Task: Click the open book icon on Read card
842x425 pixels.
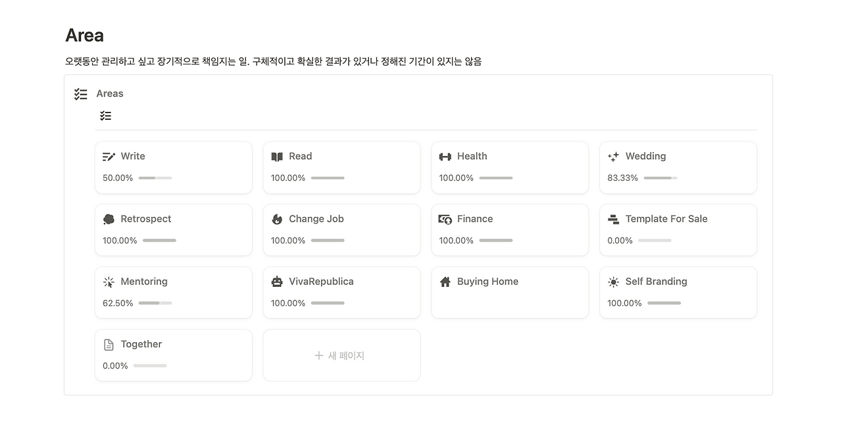Action: 277,157
